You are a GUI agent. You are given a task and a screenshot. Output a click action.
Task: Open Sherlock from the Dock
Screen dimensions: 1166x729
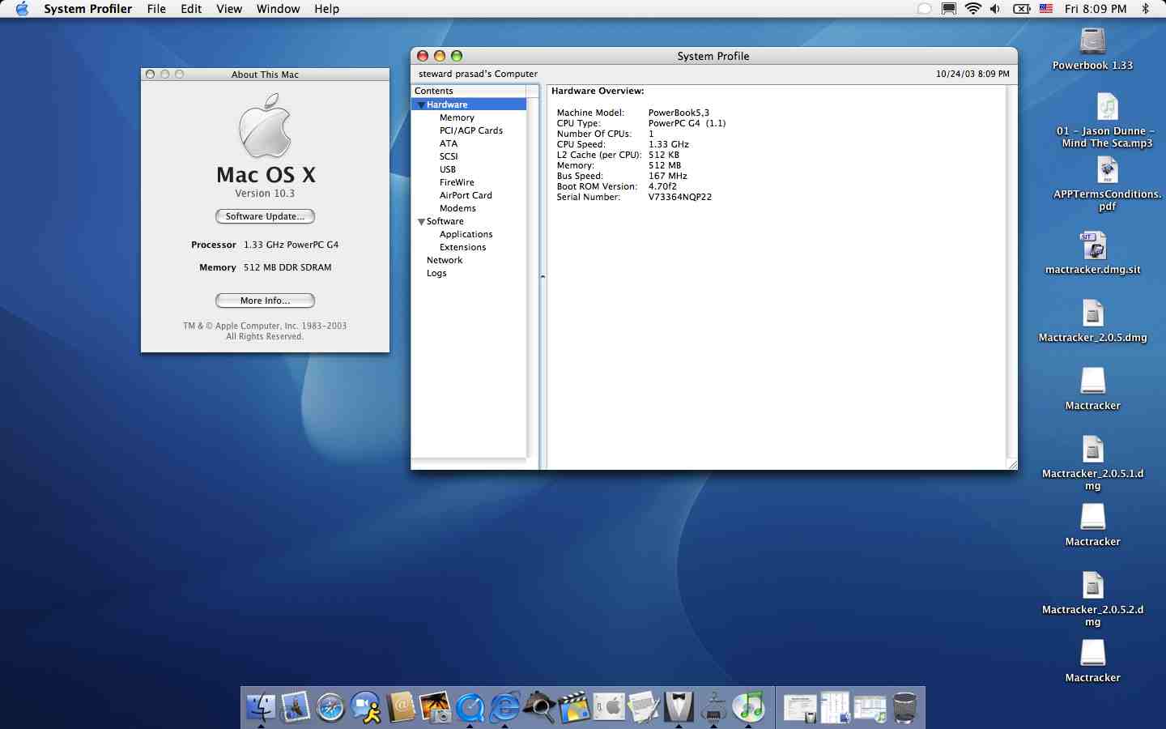click(x=539, y=707)
